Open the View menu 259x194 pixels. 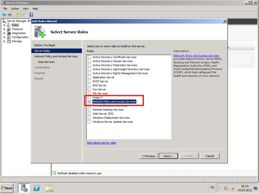26,9
